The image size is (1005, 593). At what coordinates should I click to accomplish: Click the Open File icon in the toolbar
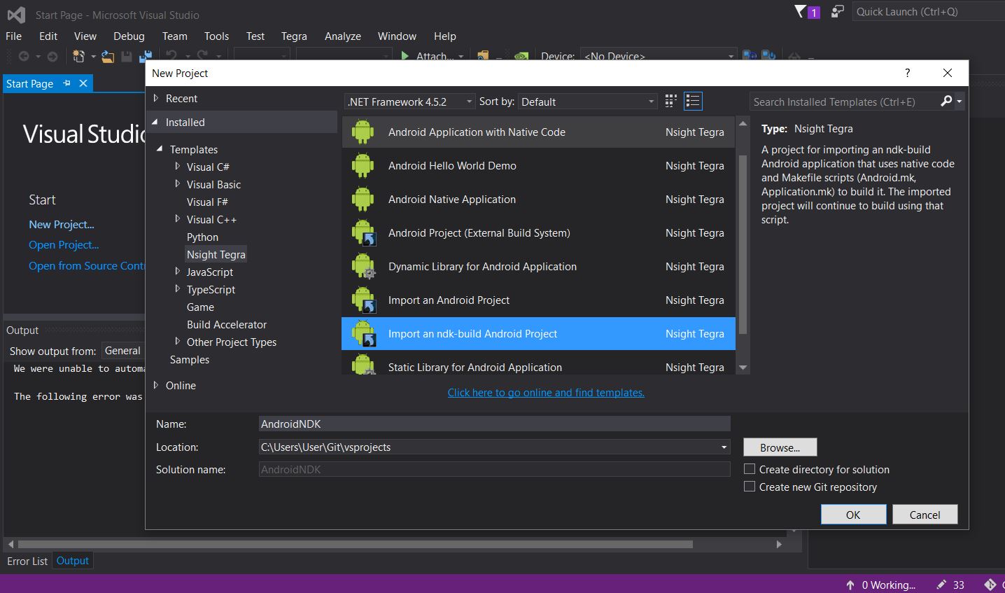(106, 56)
